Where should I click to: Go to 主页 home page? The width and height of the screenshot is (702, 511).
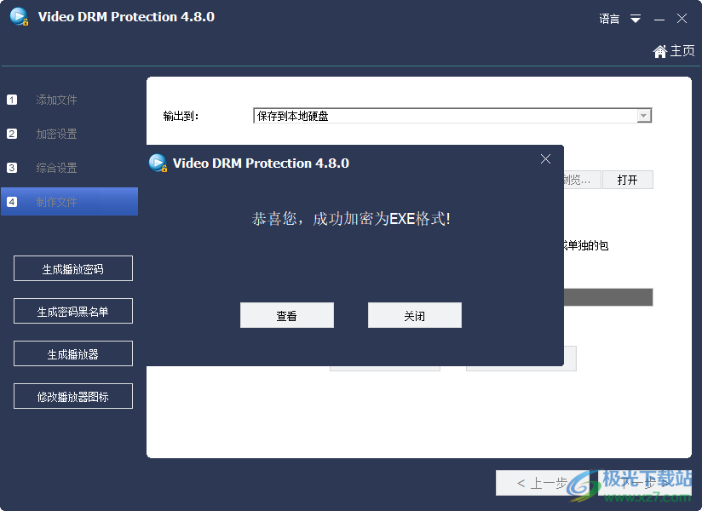674,51
